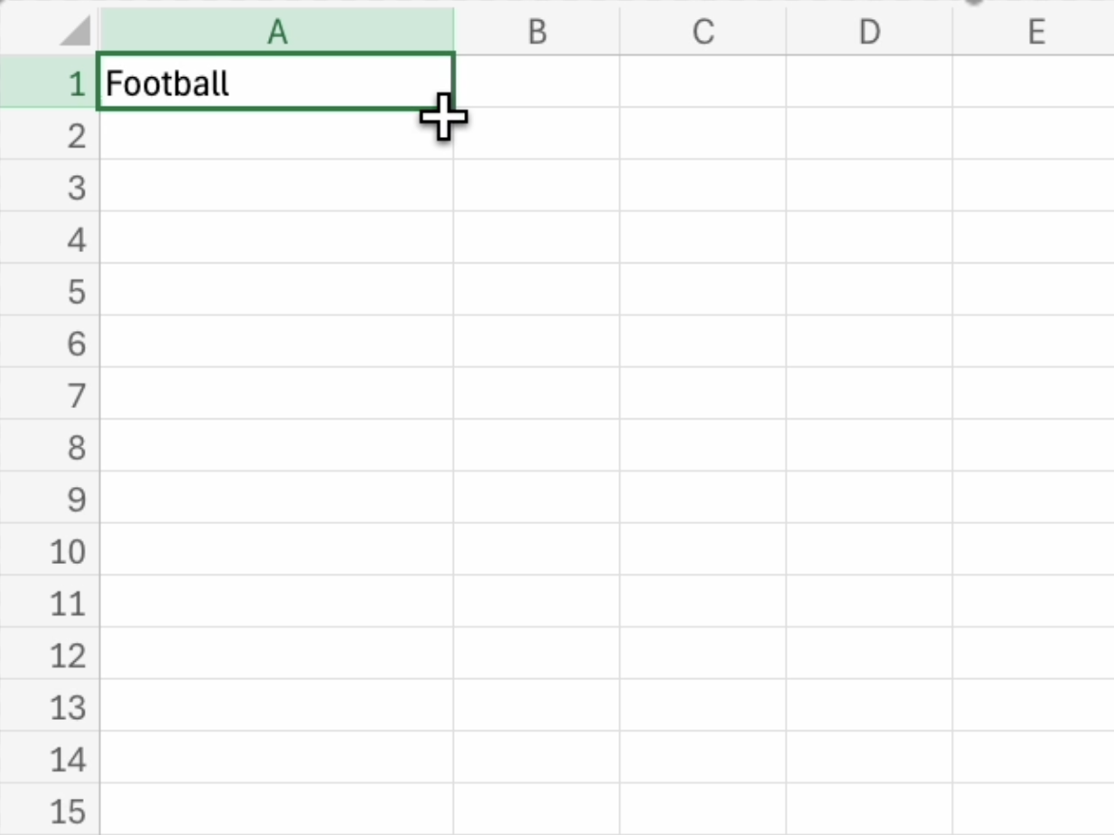Click cell D7 in the spreadsheet
The image size is (1114, 835).
869,395
